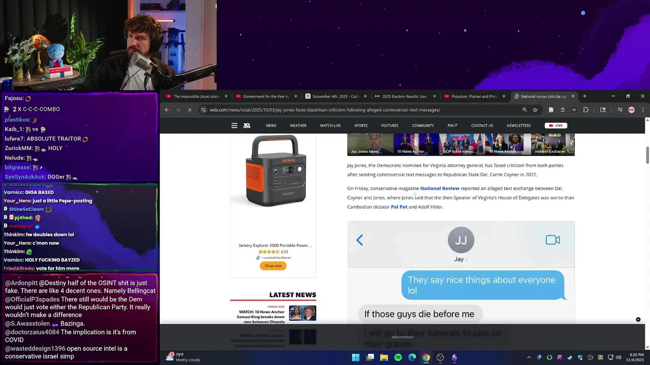Image resolution: width=650 pixels, height=365 pixels.
Task: Click the JJ contact avatar
Action: [461, 240]
